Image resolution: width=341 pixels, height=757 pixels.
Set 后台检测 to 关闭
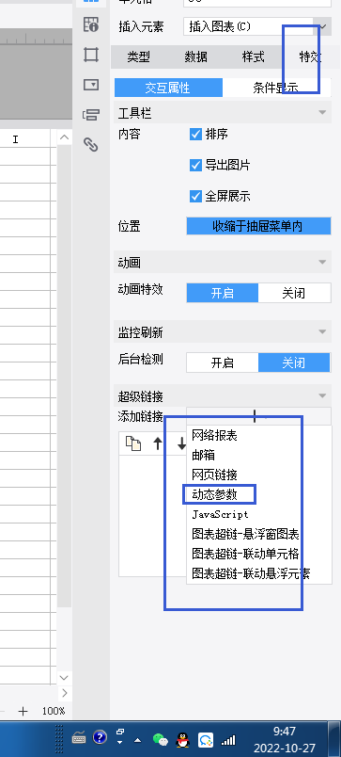click(294, 362)
